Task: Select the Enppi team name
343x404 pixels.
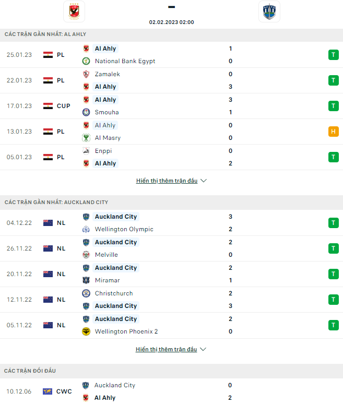Action: pos(103,151)
